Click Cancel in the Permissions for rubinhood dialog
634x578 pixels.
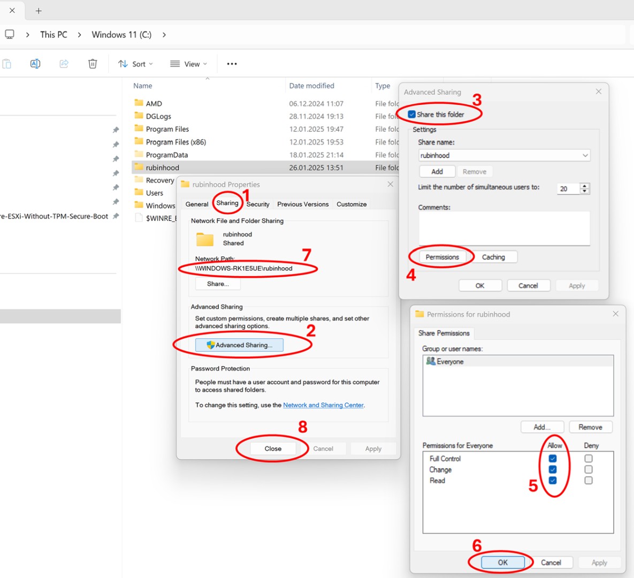tap(551, 562)
